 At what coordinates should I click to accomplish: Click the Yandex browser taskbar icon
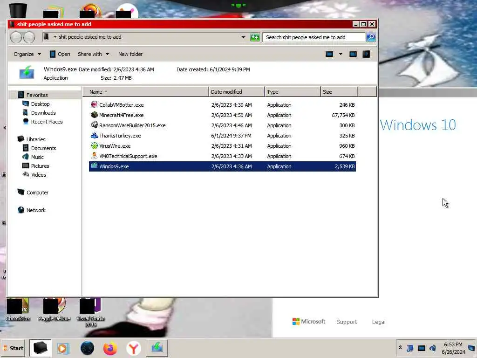(x=133, y=348)
